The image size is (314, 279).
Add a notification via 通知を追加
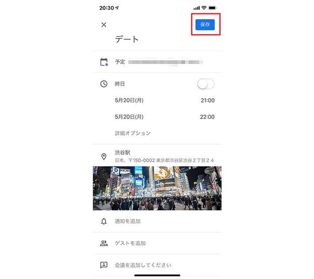127,221
